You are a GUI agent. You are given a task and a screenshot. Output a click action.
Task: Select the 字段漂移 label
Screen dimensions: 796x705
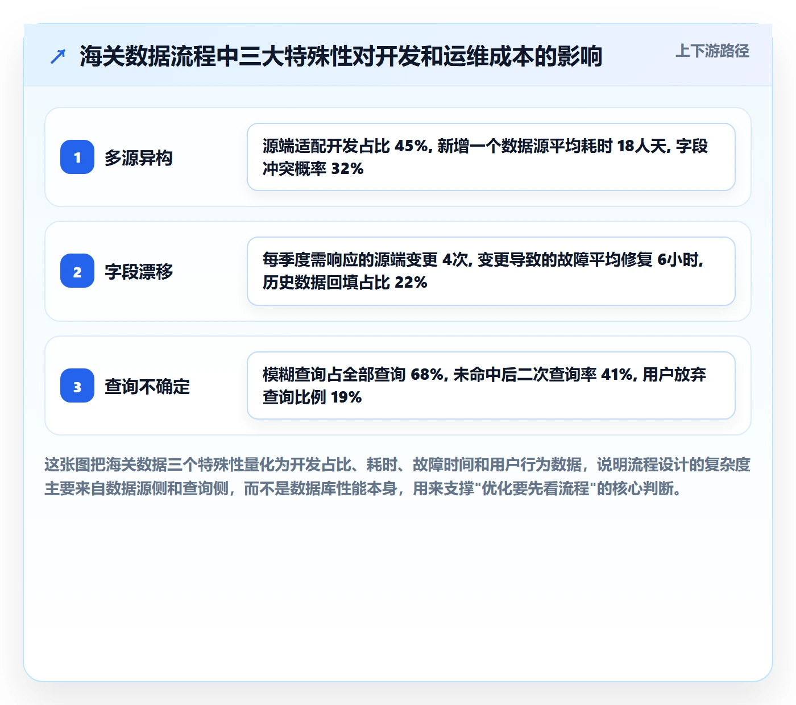coord(139,271)
